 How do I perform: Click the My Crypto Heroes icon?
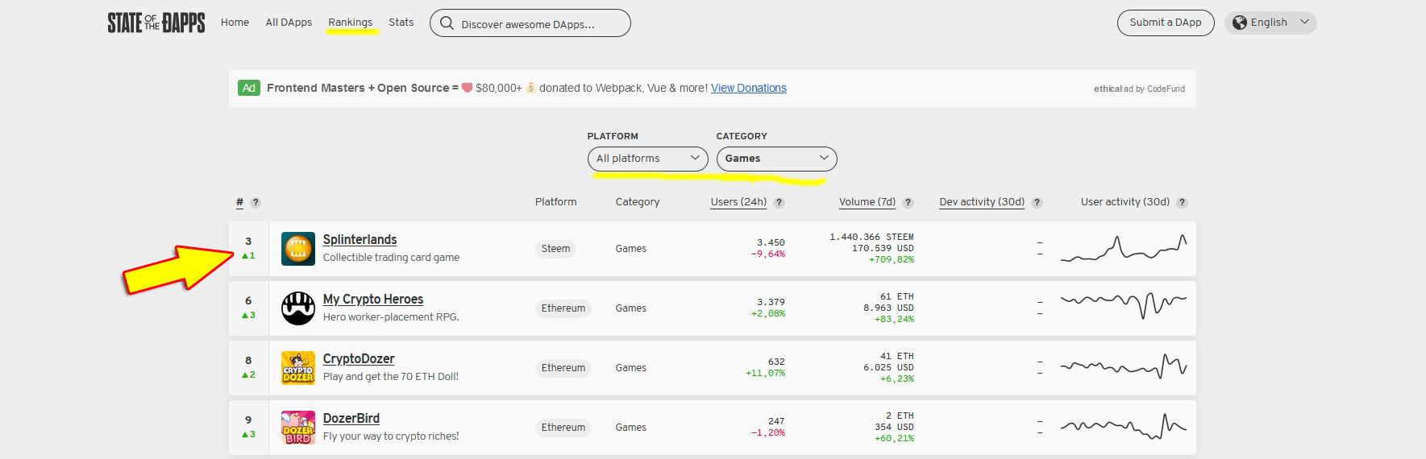(x=297, y=308)
